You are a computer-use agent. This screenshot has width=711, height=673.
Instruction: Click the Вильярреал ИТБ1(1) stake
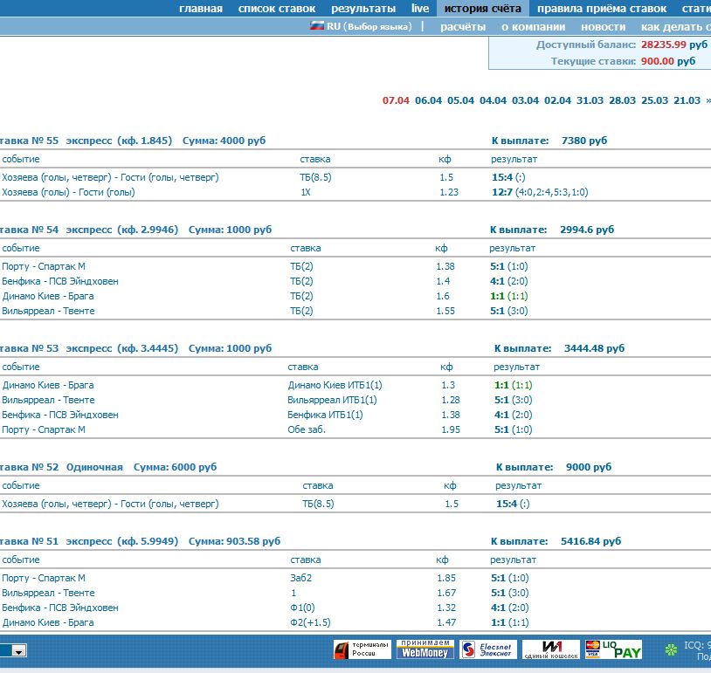click(332, 400)
